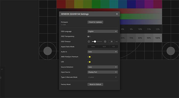Click the 70% grayscale patch

131,38
